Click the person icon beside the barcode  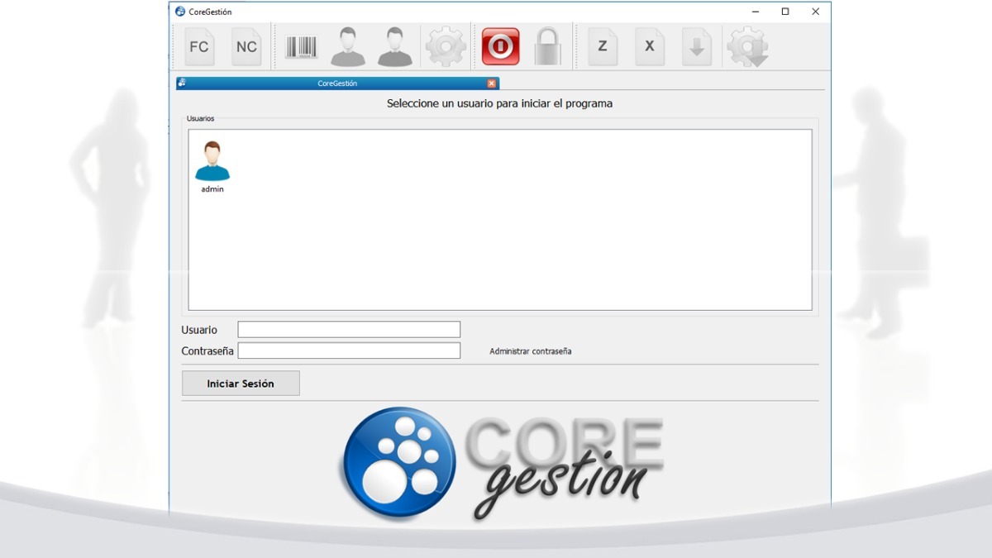pos(348,47)
